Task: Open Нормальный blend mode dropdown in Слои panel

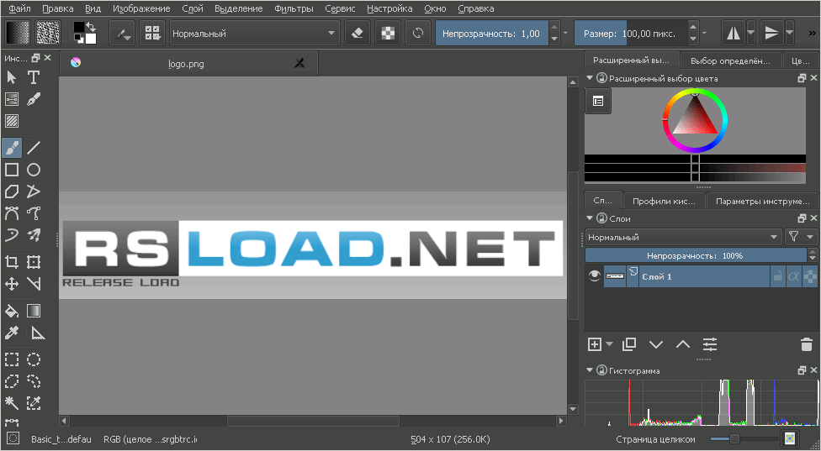Action: [x=683, y=238]
